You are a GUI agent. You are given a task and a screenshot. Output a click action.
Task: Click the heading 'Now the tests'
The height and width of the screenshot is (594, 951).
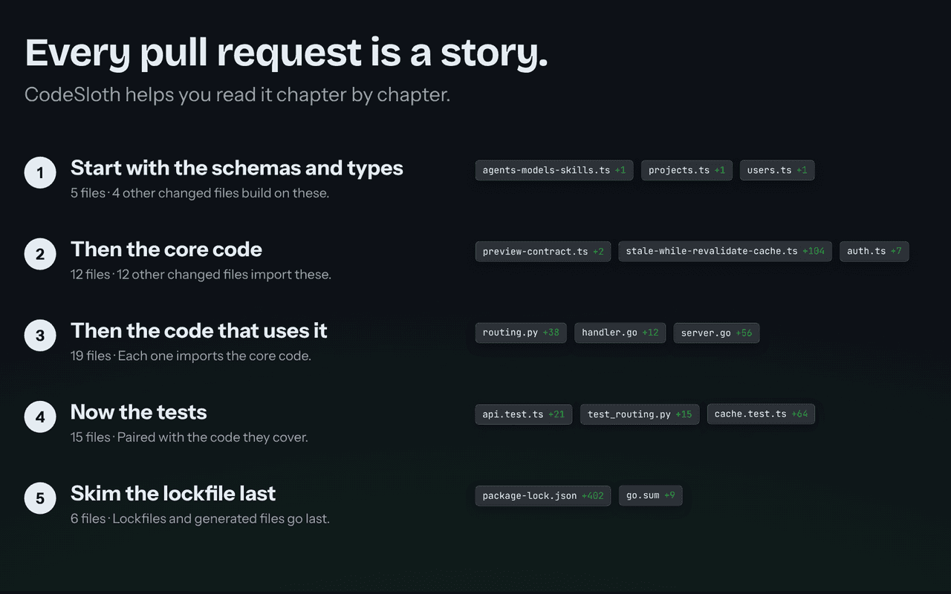coord(139,412)
